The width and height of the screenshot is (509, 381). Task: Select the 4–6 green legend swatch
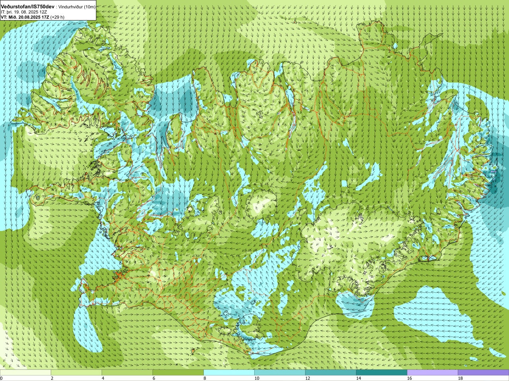tap(127, 373)
